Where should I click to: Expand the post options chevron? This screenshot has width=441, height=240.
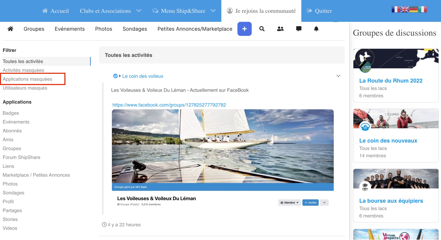pos(338,76)
